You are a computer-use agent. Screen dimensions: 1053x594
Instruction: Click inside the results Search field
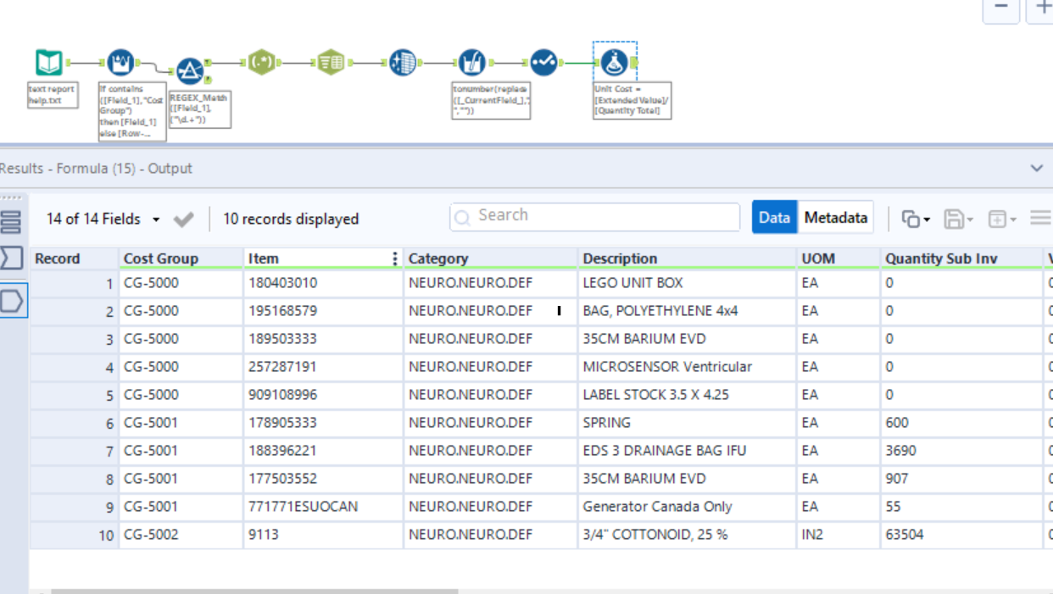click(593, 217)
